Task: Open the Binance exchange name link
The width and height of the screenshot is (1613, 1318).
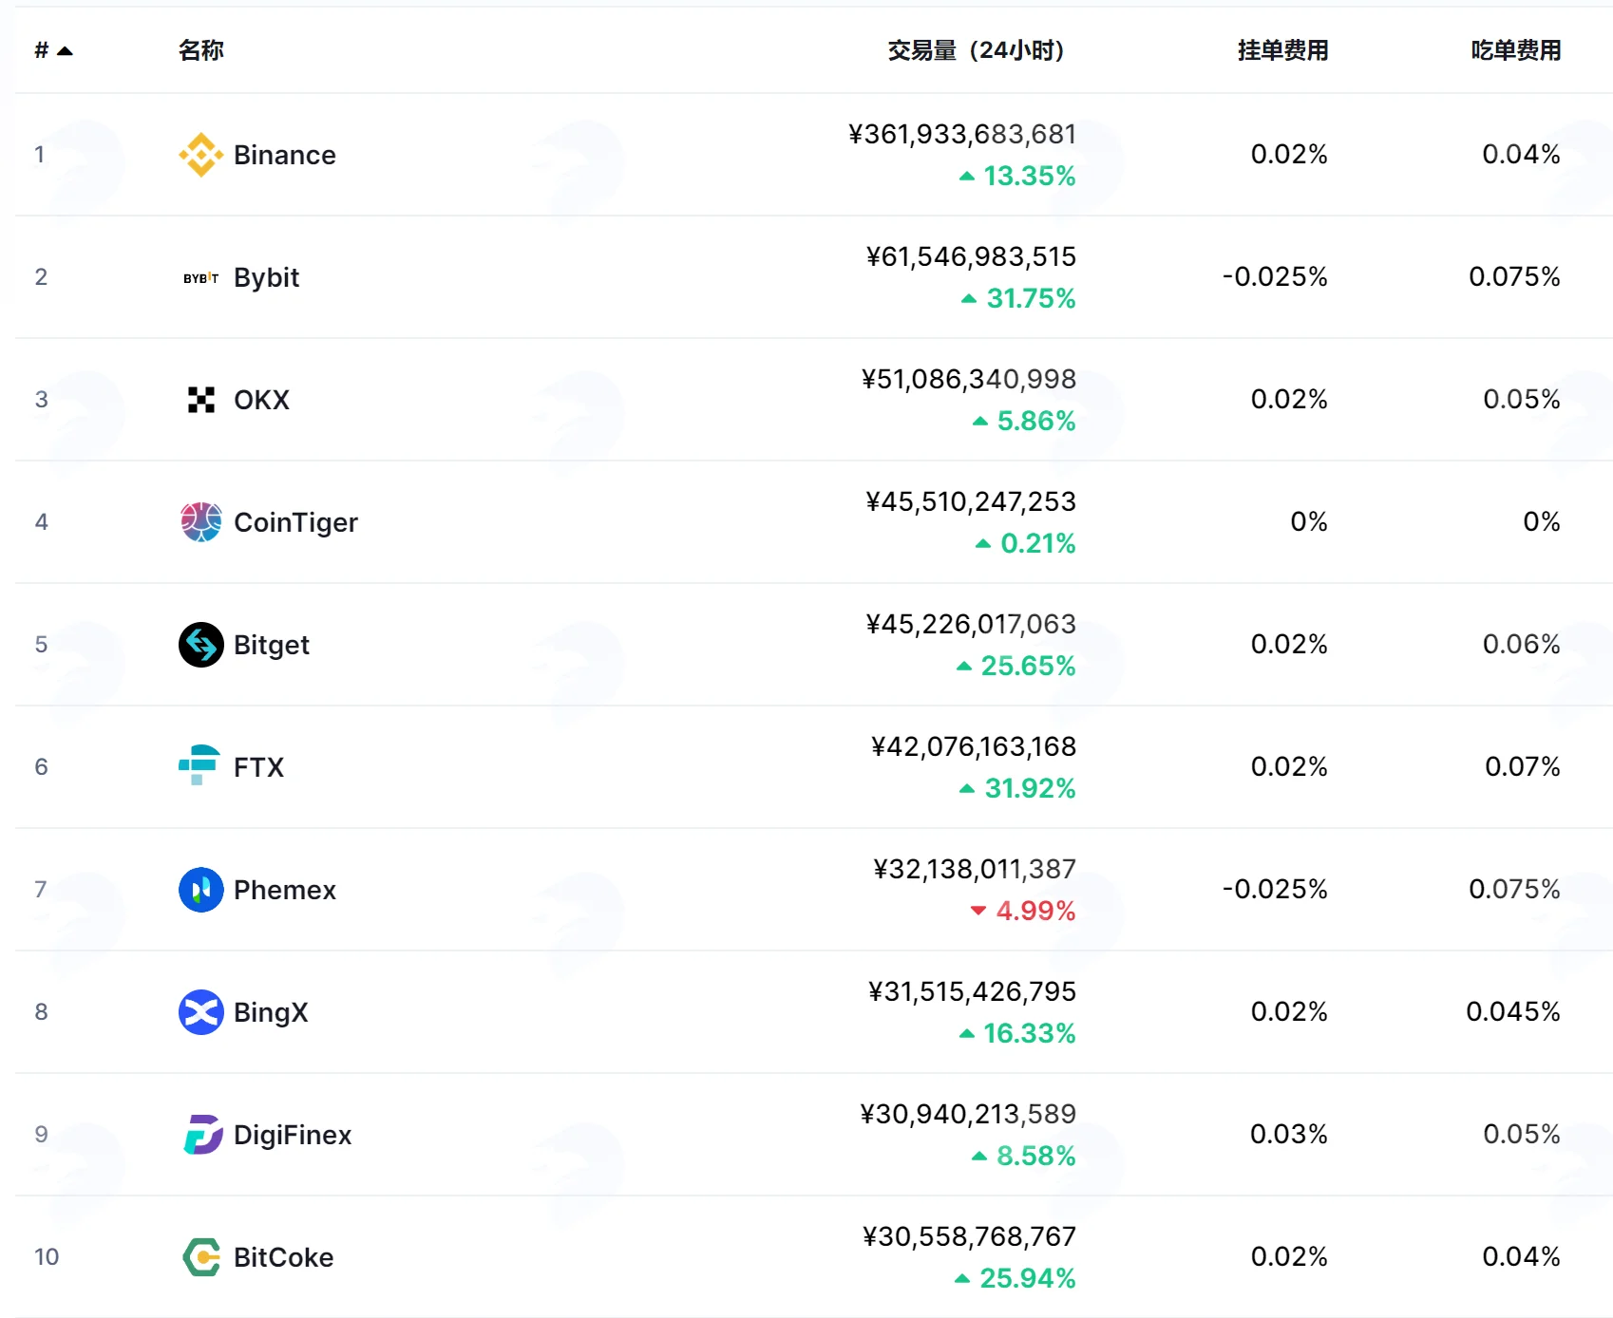Action: click(284, 155)
